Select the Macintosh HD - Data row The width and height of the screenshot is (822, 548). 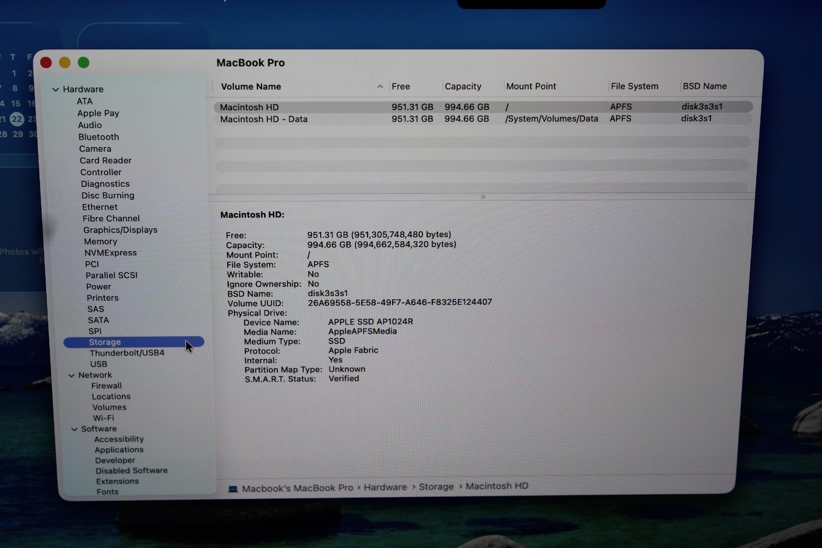click(x=483, y=119)
